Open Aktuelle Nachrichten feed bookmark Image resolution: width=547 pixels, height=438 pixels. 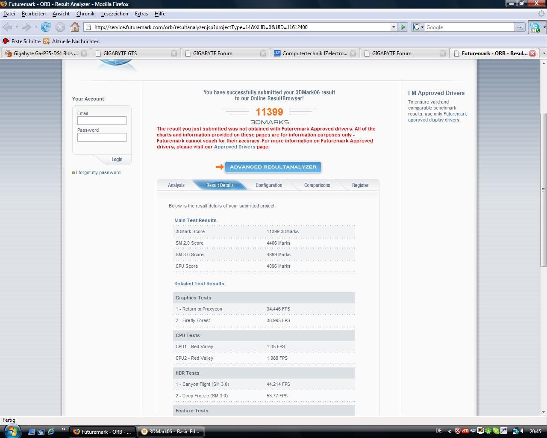[x=71, y=41]
